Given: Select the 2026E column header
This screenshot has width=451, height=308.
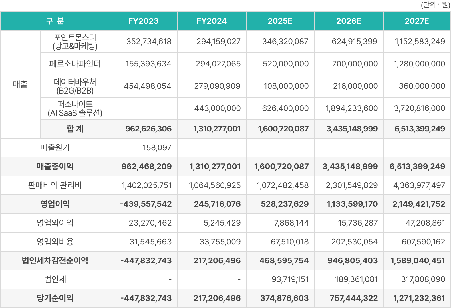Looking at the screenshot, I should point(349,21).
